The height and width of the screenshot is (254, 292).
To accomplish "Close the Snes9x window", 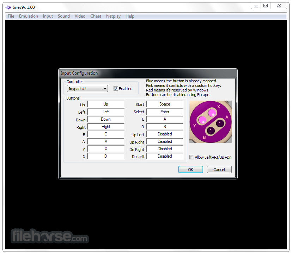I will click(279, 6).
